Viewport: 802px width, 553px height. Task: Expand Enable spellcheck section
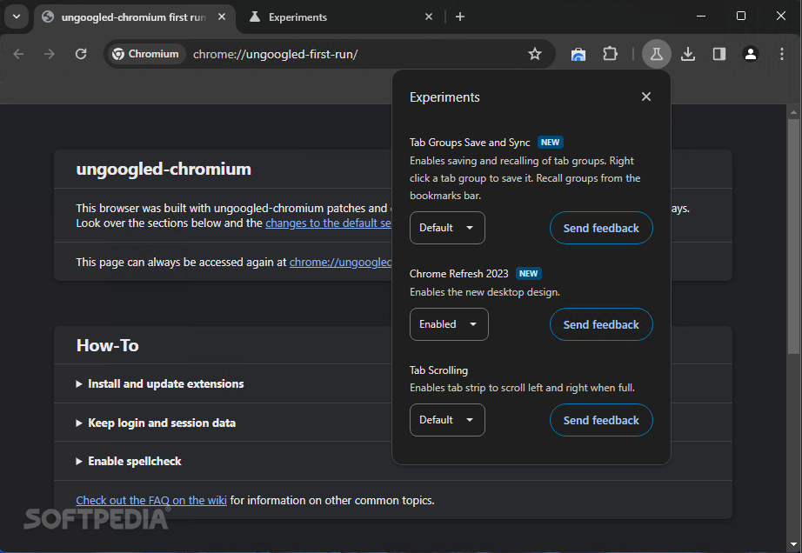(129, 461)
